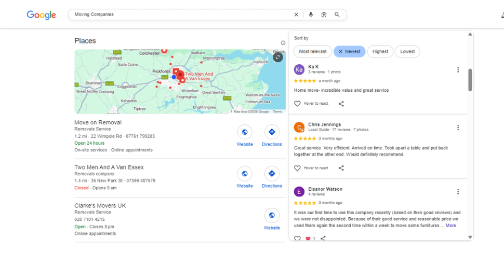Get directions to Two Men And A Van
Image resolution: width=504 pixels, height=268 pixels.
tap(272, 174)
